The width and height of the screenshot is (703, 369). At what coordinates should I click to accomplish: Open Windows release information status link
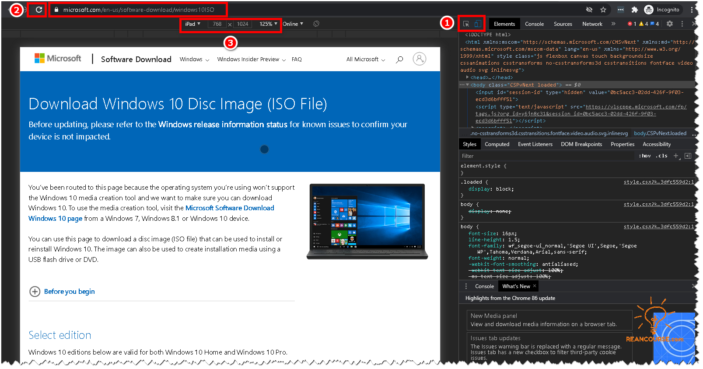click(x=223, y=125)
